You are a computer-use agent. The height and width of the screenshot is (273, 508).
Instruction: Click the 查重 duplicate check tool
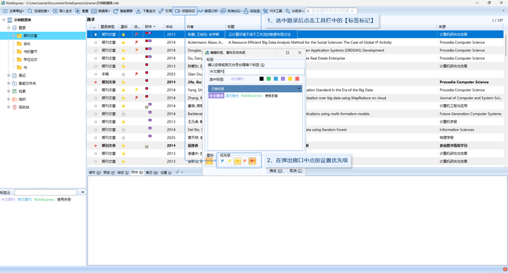(82, 11)
